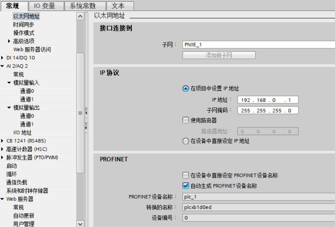The width and height of the screenshot is (335, 227).
Task: Click the 子网 PN/IE_1 field
Action: [x=258, y=45]
